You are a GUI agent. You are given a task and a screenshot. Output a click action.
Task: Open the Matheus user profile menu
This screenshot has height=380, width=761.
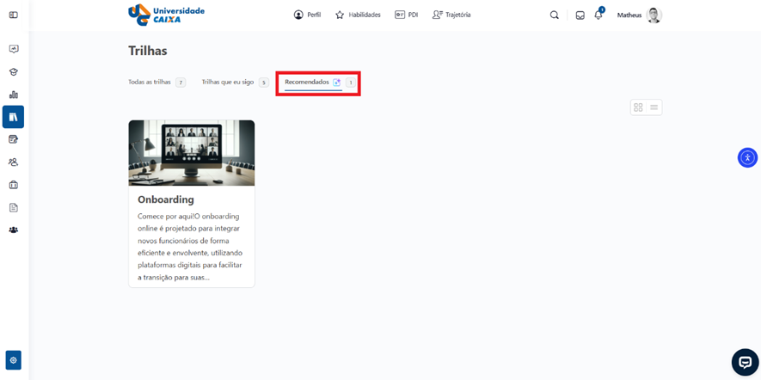point(639,15)
